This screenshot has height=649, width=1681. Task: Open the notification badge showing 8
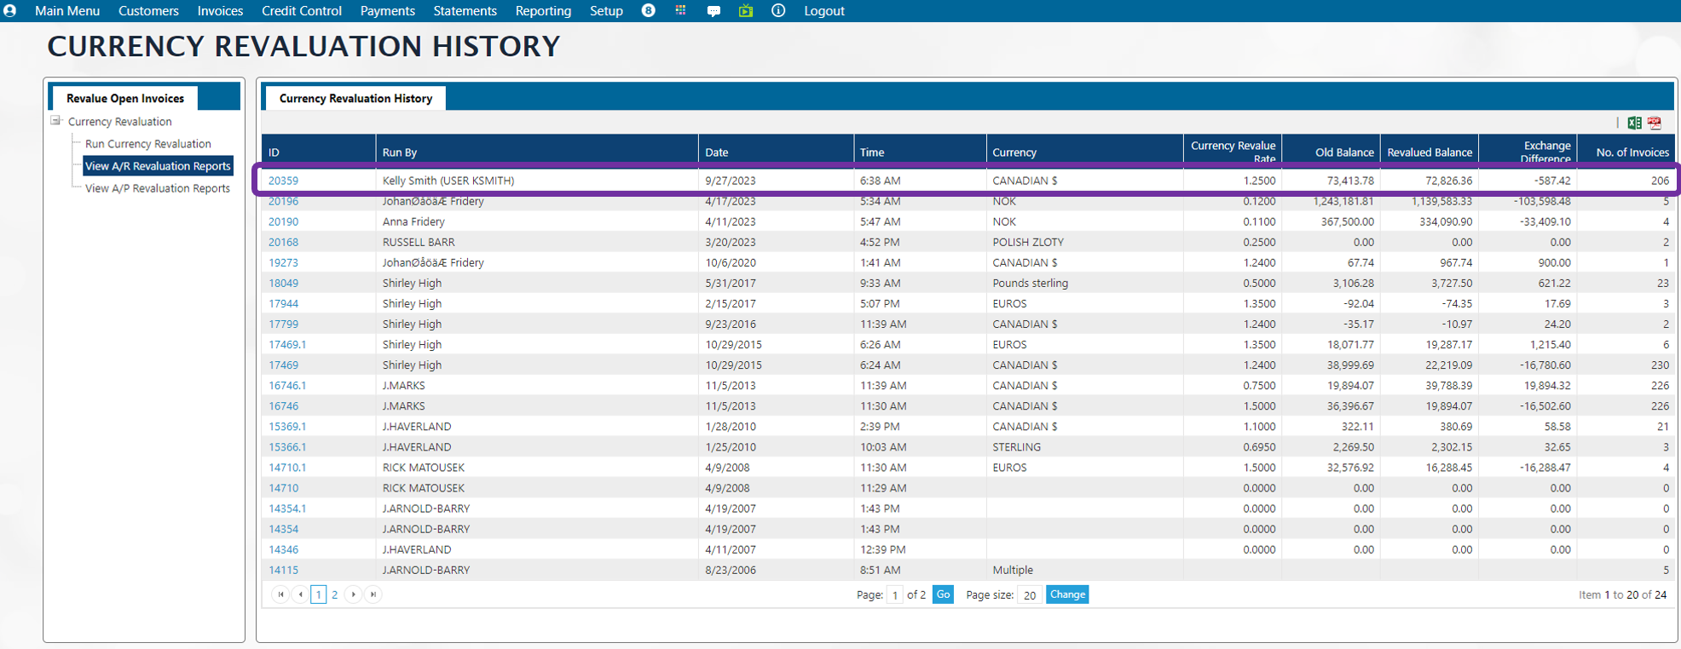click(648, 11)
